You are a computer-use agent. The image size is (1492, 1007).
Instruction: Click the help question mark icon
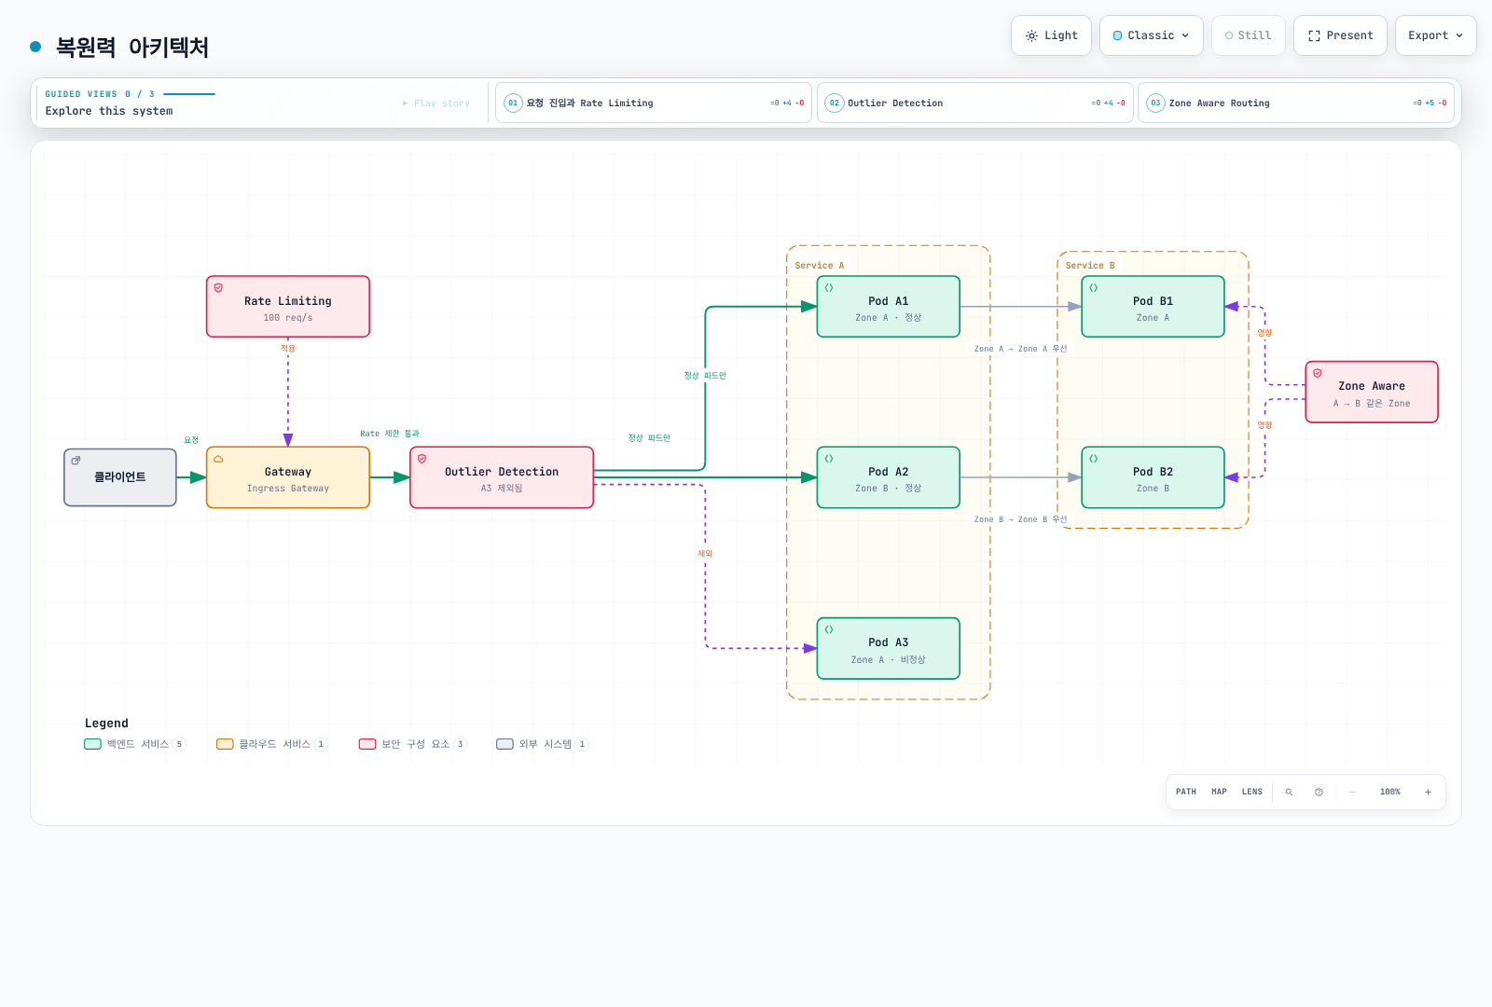tap(1319, 792)
